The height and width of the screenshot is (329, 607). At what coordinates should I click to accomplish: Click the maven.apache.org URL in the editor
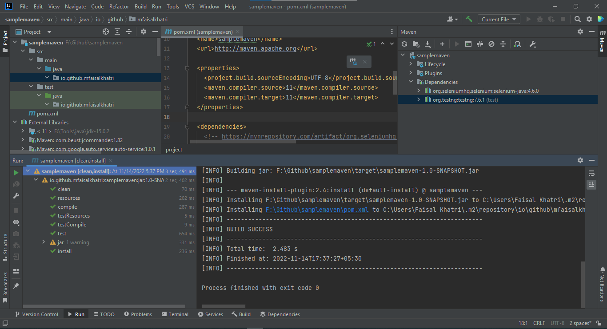click(x=255, y=48)
